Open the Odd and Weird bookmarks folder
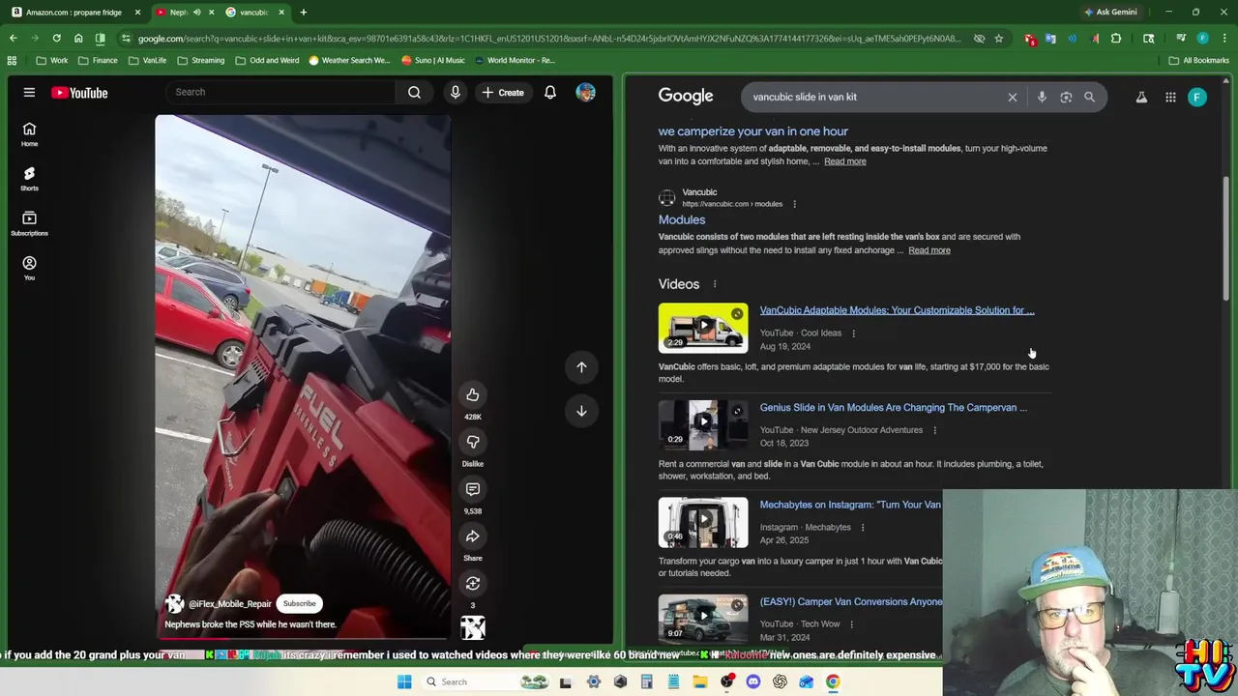 [x=267, y=60]
